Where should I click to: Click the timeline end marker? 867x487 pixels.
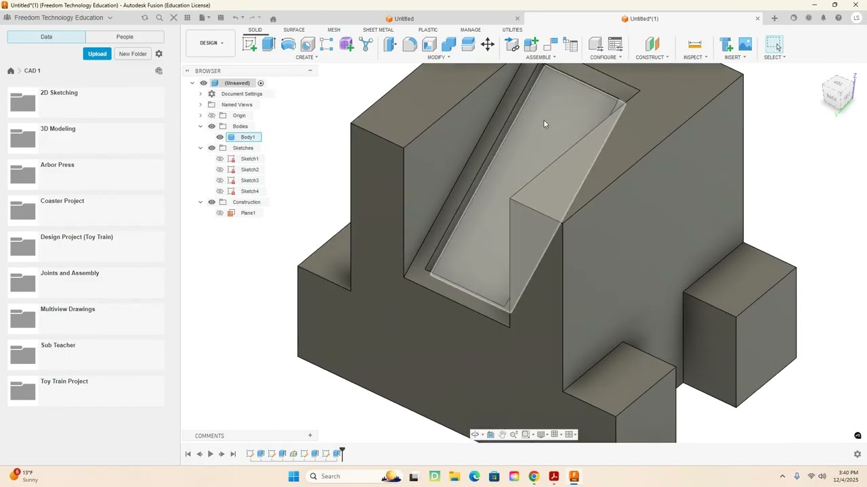tap(342, 453)
